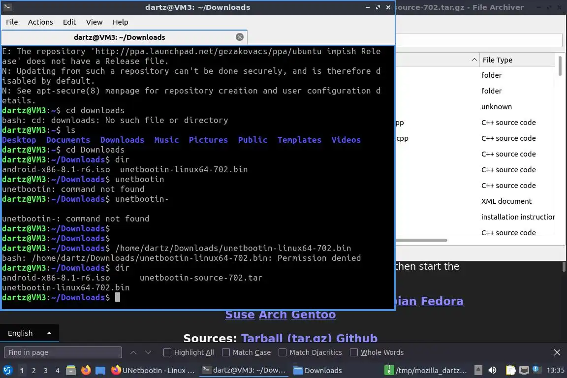Click unetbootin-source-702.tar in the terminal output
The height and width of the screenshot is (378, 567).
click(201, 278)
